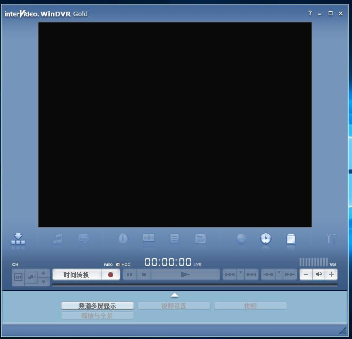Click the speech bubble caption icon
This screenshot has height=339, width=352.
point(83,239)
